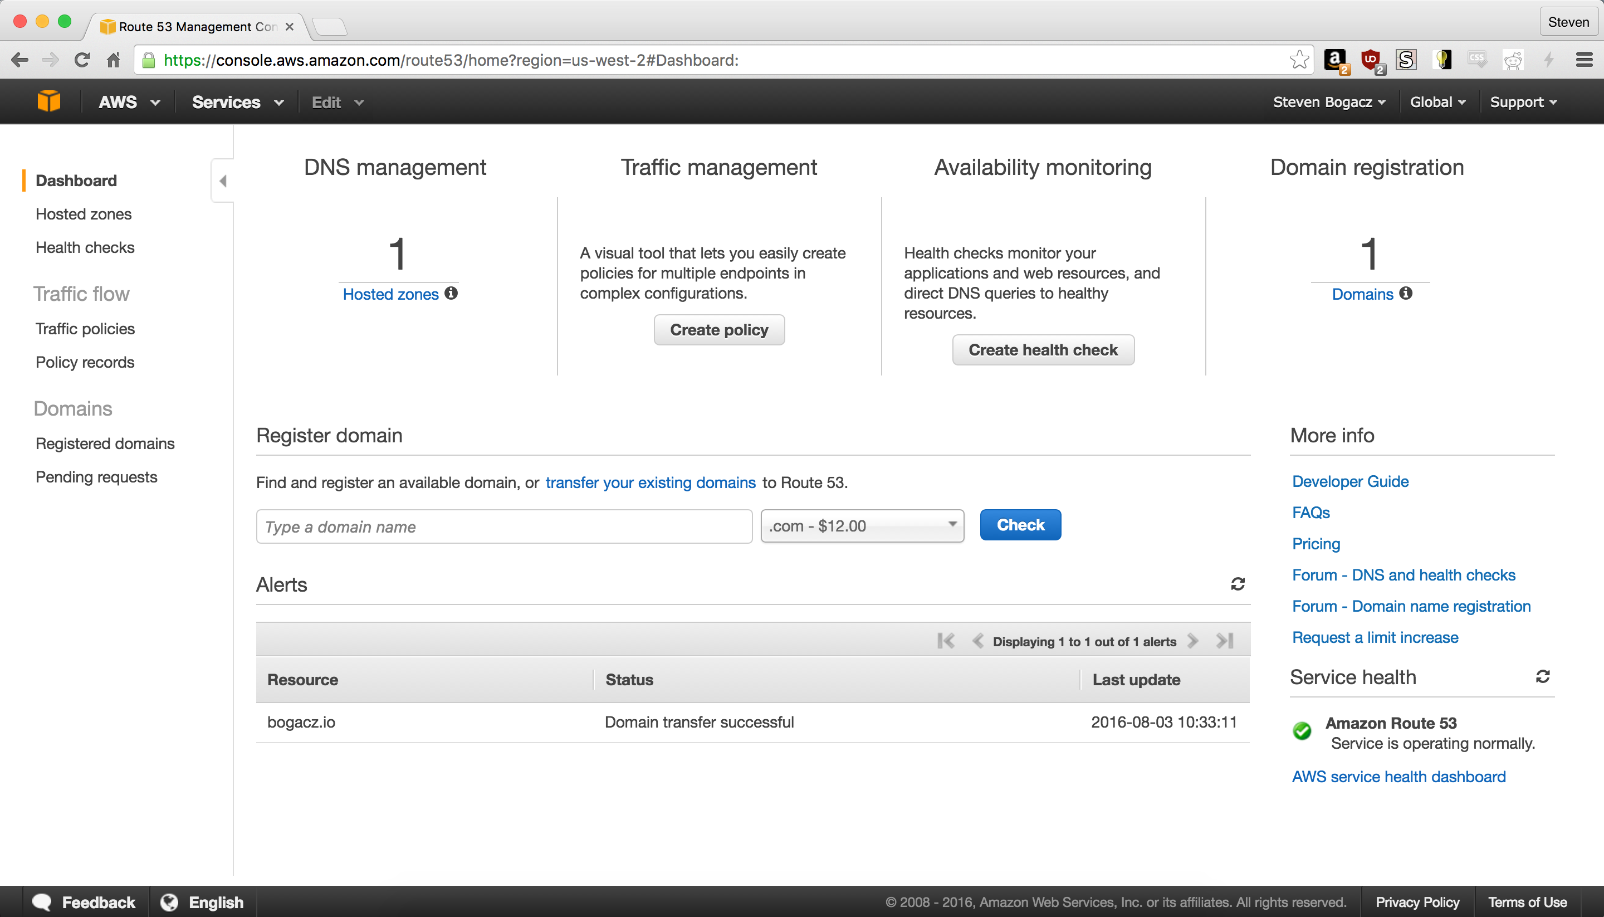The height and width of the screenshot is (917, 1604).
Task: Select Dashboard in the sidebar
Action: (x=76, y=181)
